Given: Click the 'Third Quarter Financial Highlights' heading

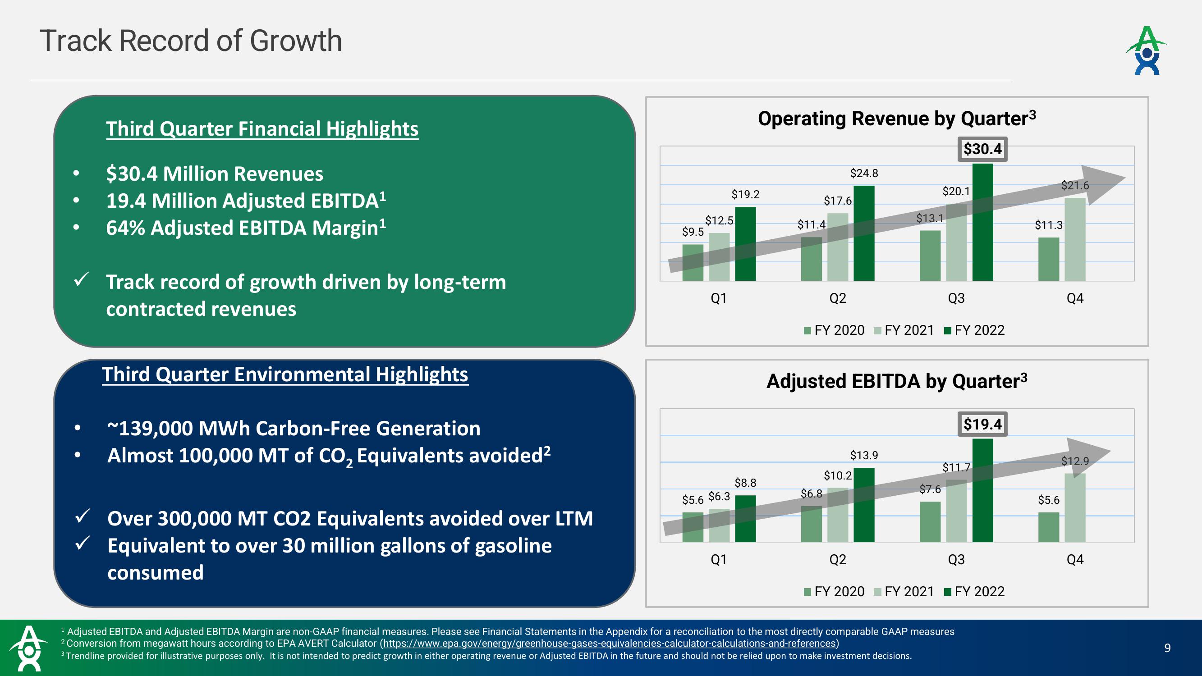Looking at the screenshot, I should click(x=262, y=129).
